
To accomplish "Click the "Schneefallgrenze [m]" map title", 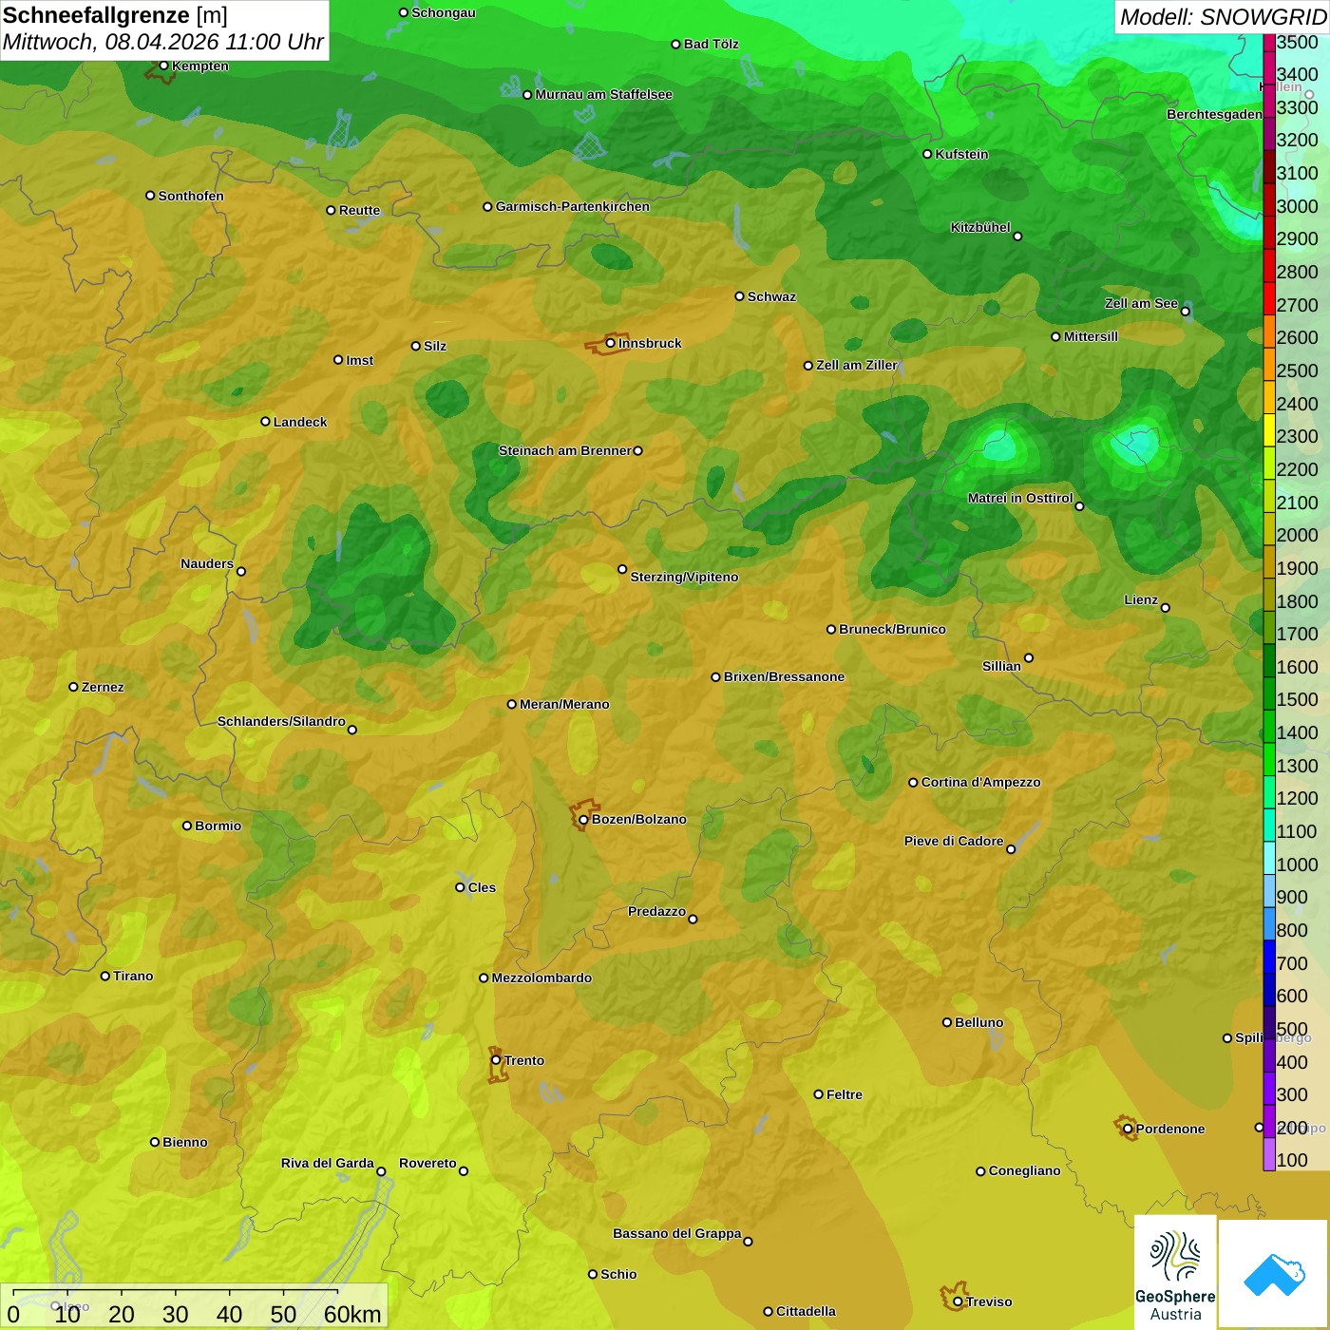I will point(115,16).
